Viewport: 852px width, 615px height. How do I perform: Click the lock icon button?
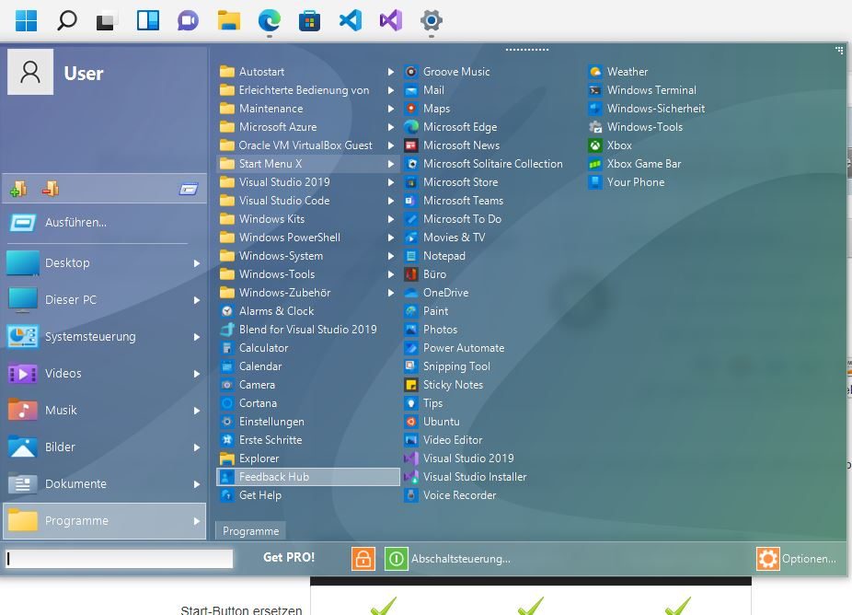(363, 559)
